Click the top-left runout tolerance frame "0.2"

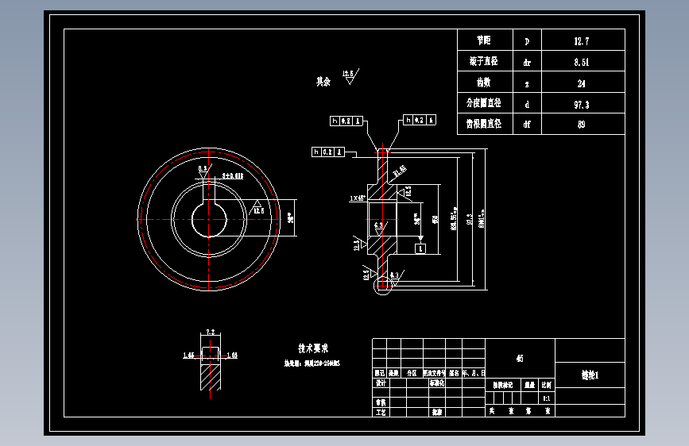coord(346,121)
